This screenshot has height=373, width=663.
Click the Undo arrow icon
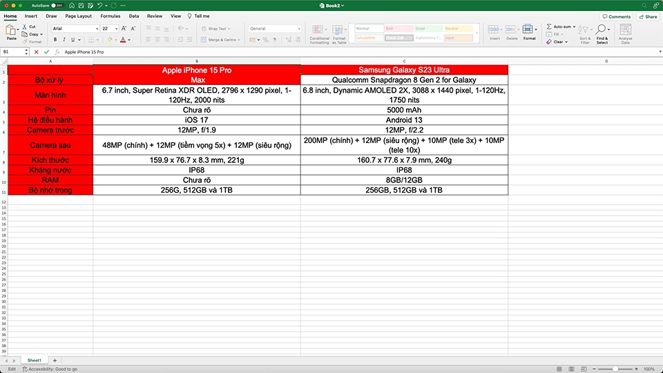click(x=99, y=6)
